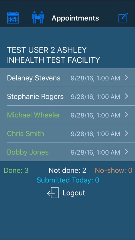Open chevron beside Chris Smith row

tap(126, 133)
